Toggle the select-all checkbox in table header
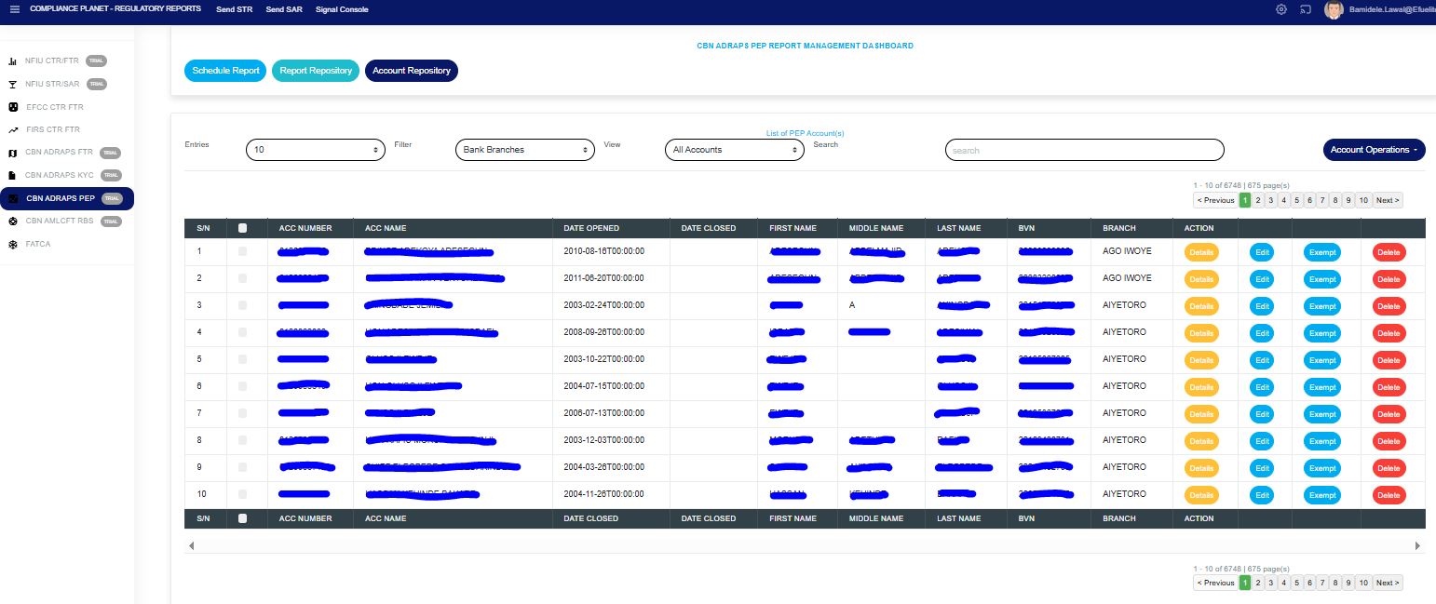Image resolution: width=1436 pixels, height=604 pixels. [244, 228]
